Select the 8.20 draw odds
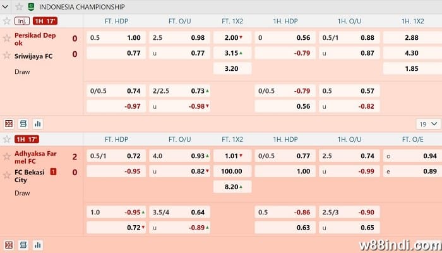Screen dimensions: 442x253 232,187
